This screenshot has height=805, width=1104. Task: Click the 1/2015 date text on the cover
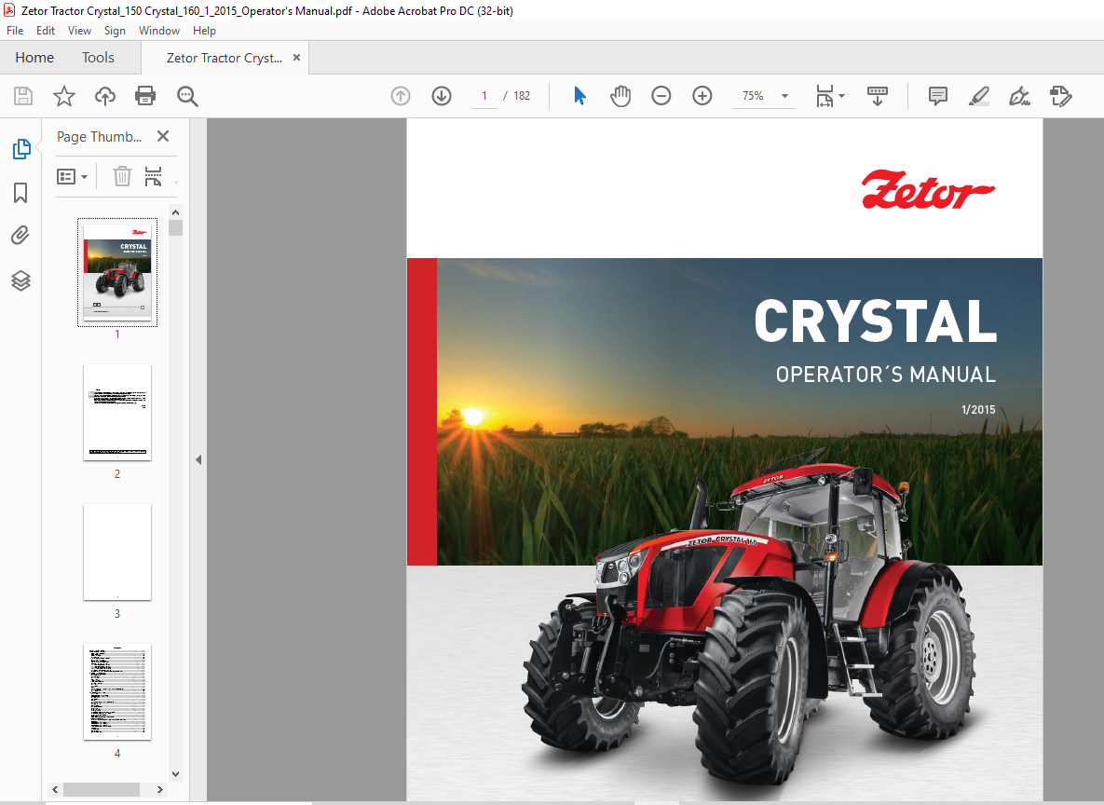[978, 409]
